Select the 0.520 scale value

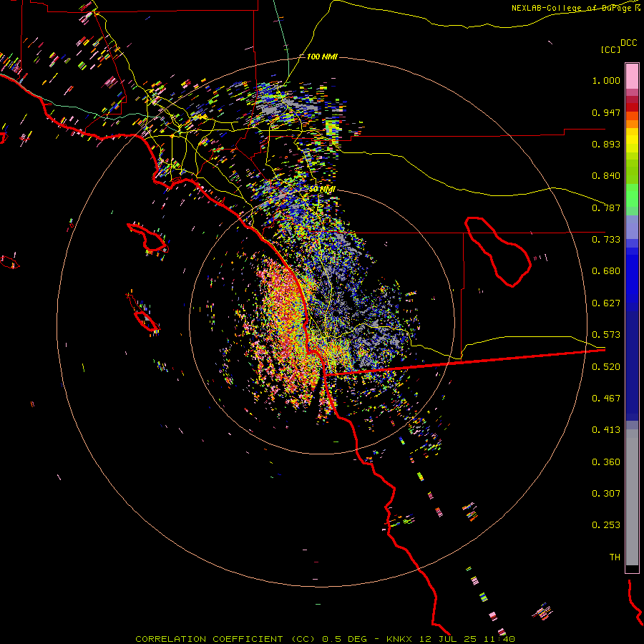pos(606,367)
